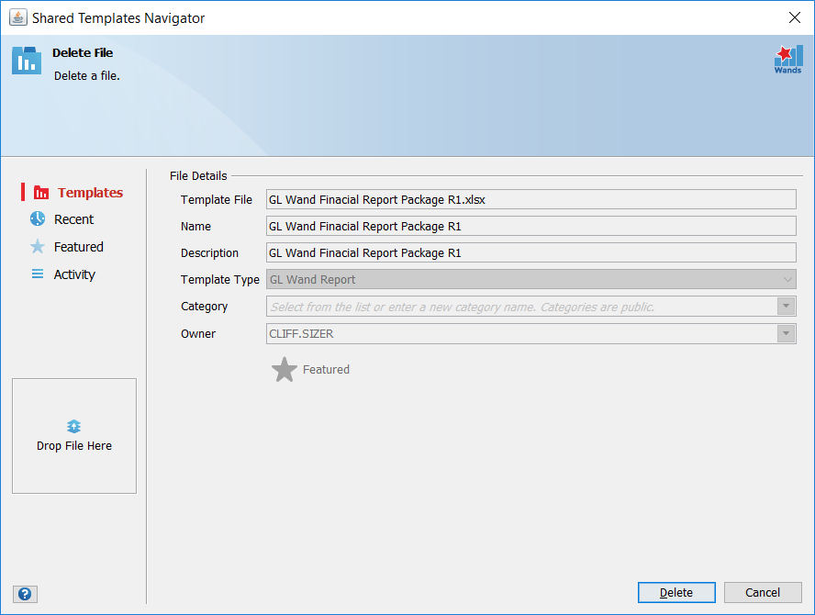Click the 'Template Type' label
This screenshot has width=815, height=615.
220,280
